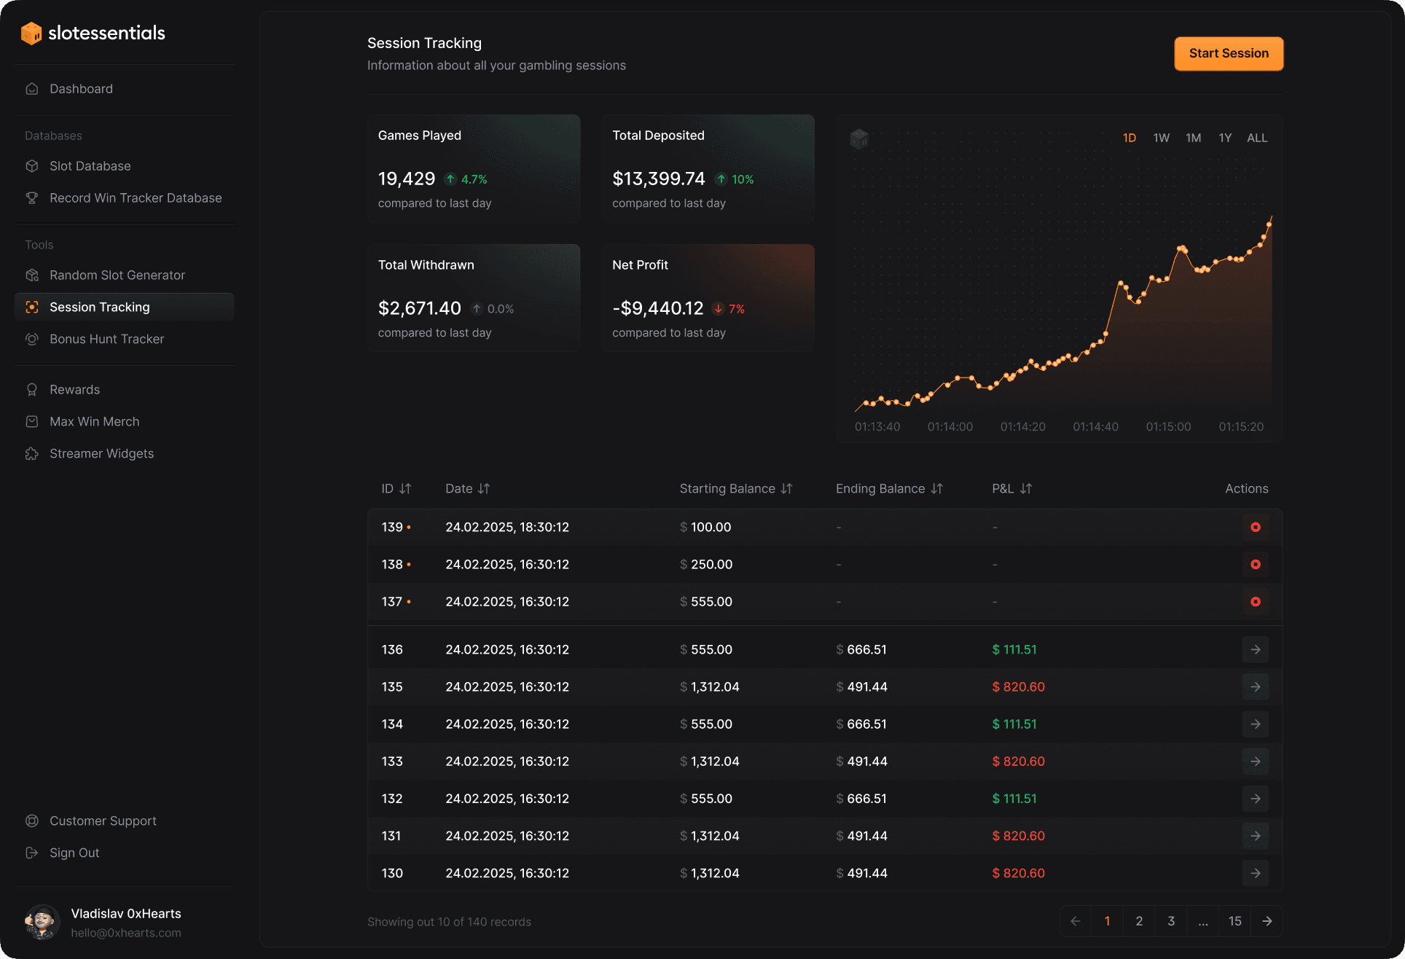Image resolution: width=1405 pixels, height=959 pixels.
Task: Open Max Win Merch
Action: click(94, 421)
